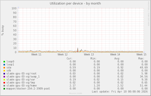This screenshot has height=96, width=151.
Task: Click the 10 y-axis tick label
Action: pyautogui.click(x=15, y=48)
